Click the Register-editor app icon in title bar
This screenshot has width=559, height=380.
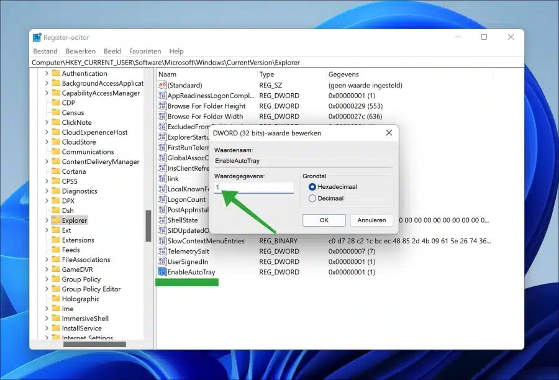(x=37, y=37)
